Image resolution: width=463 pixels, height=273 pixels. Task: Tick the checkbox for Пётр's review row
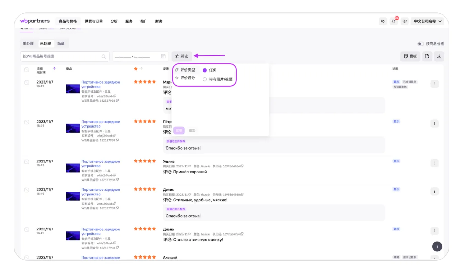[27, 122]
